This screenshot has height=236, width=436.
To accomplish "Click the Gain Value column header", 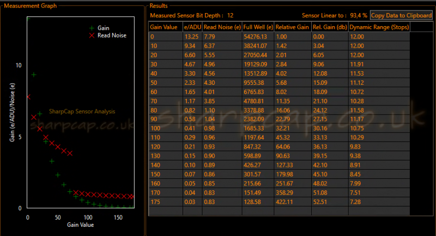I will [166, 27].
